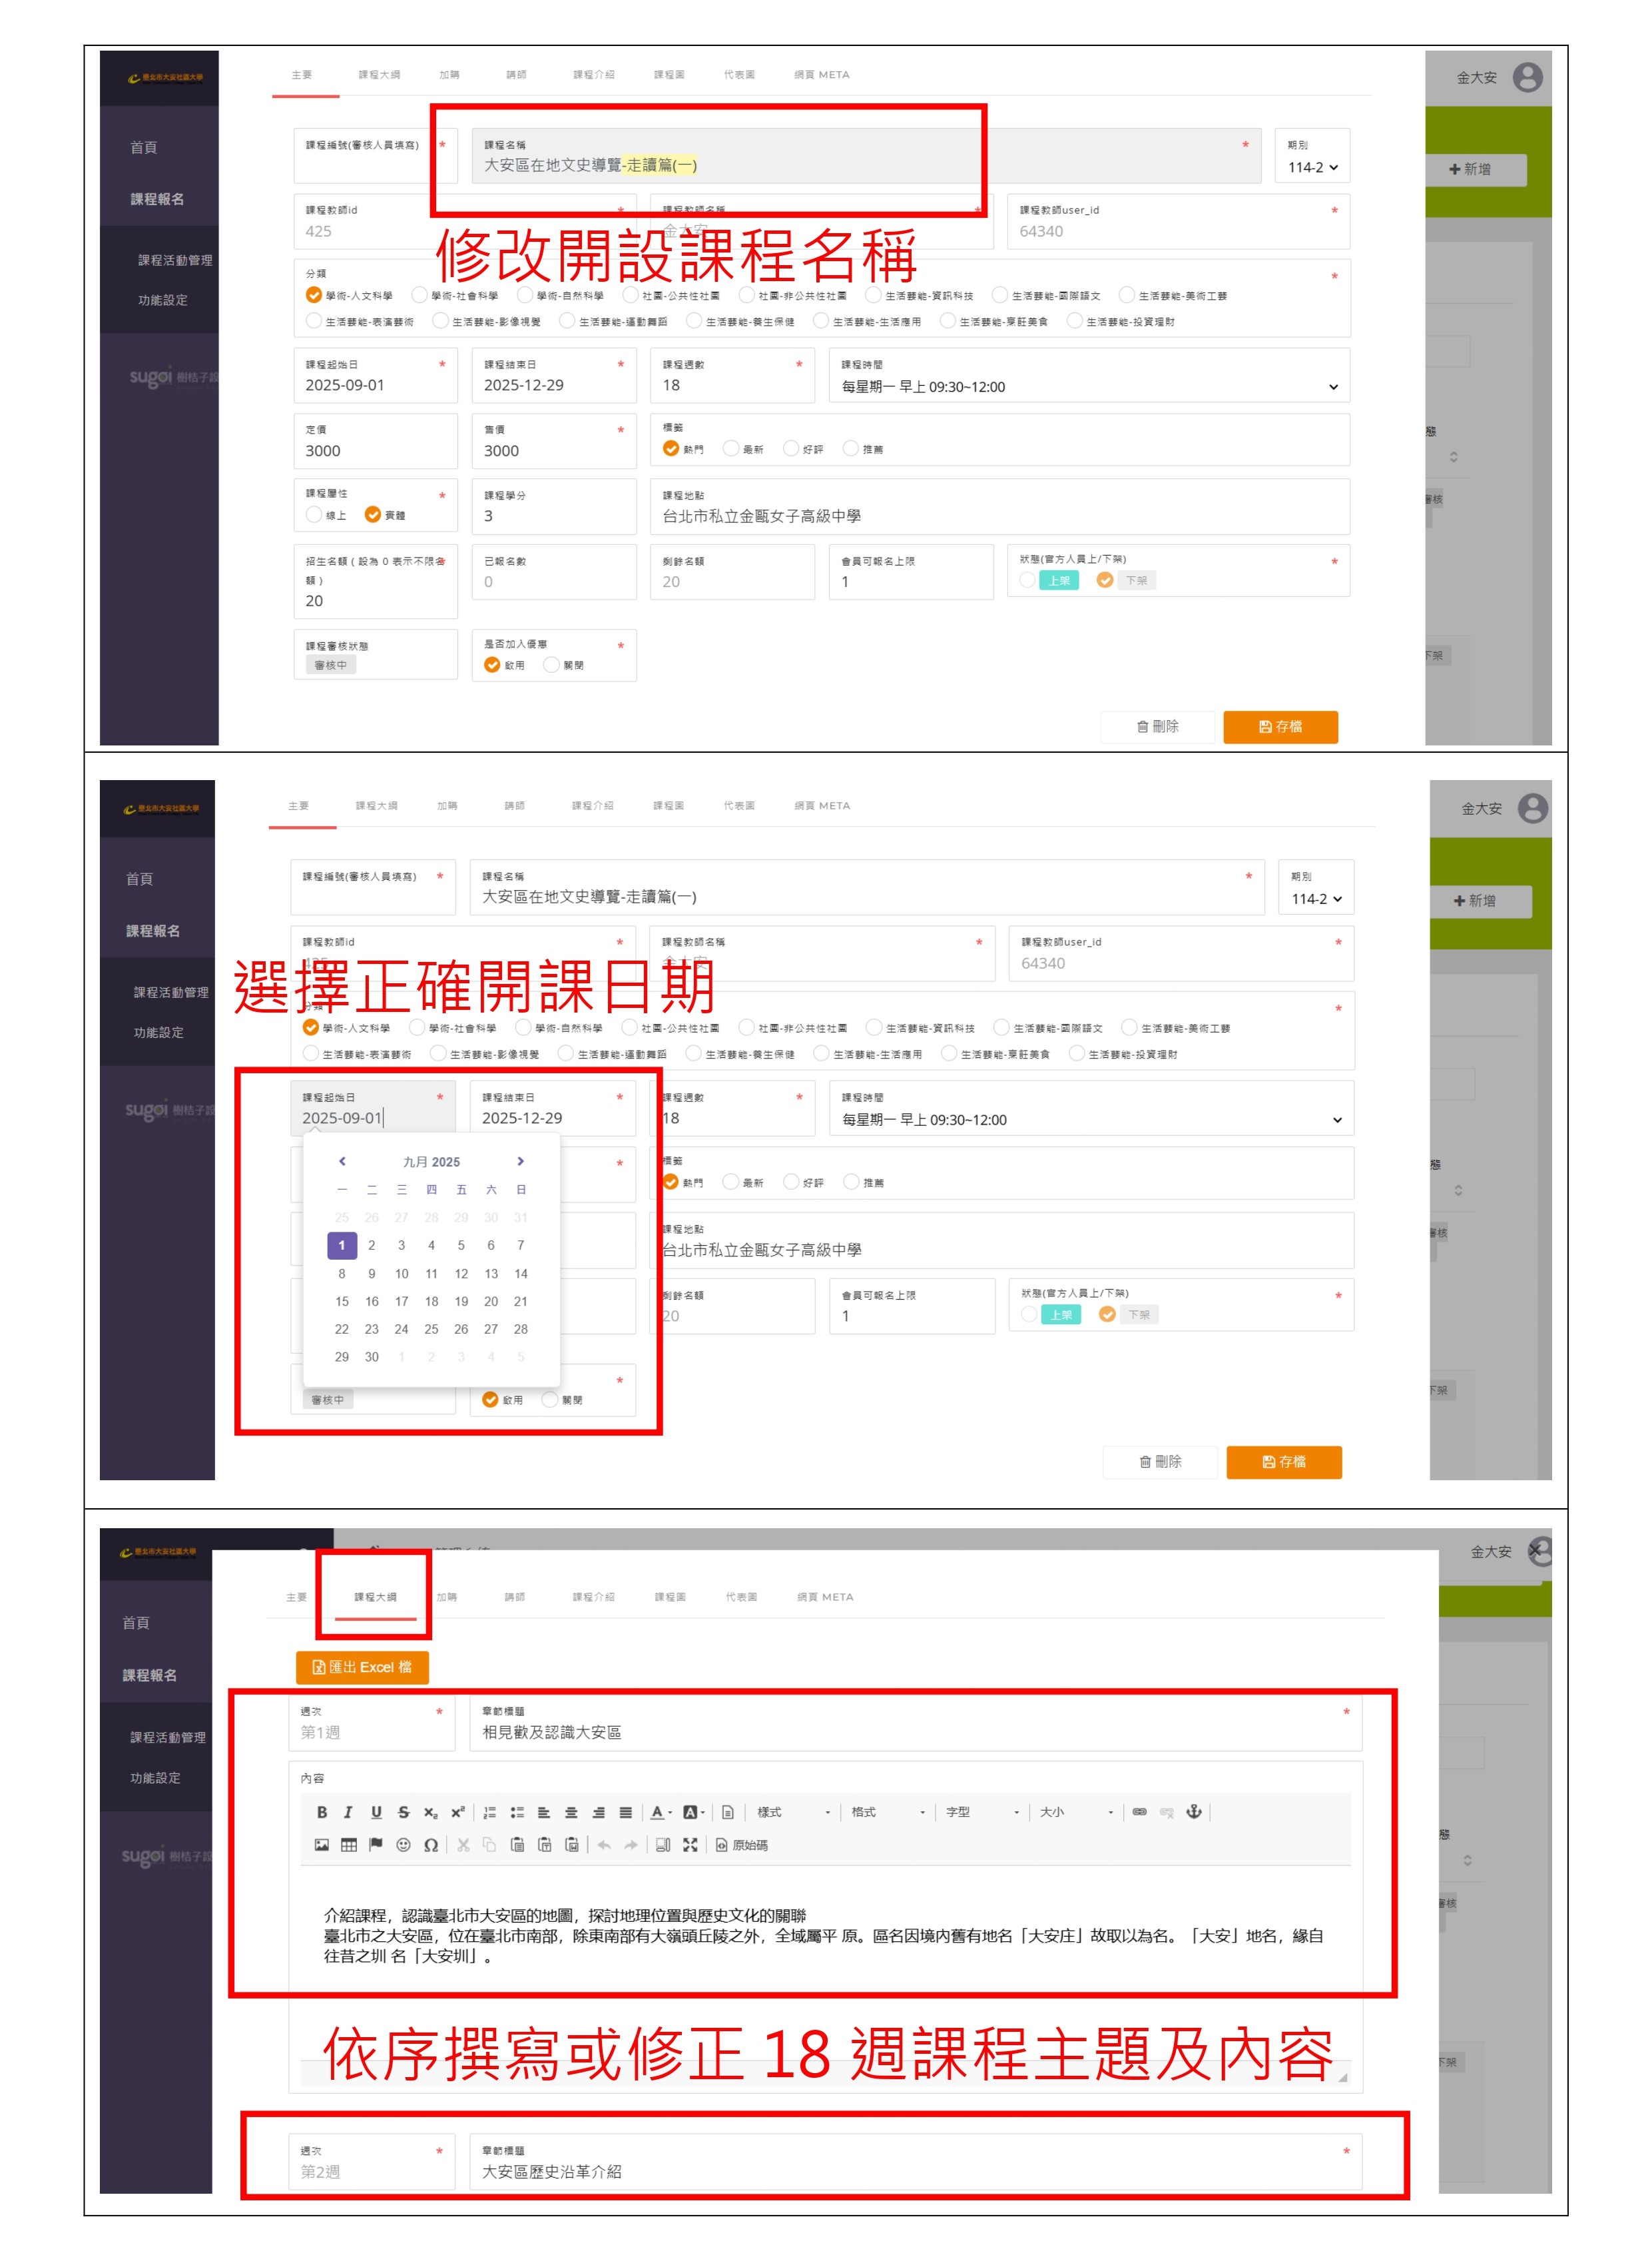
Task: Click the numbered list icon
Action: [490, 1812]
